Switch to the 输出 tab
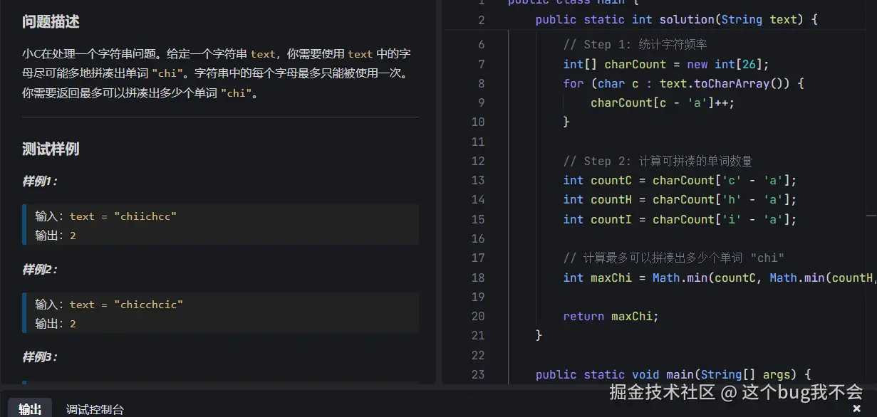Viewport: 877px width, 417px height. [x=30, y=408]
